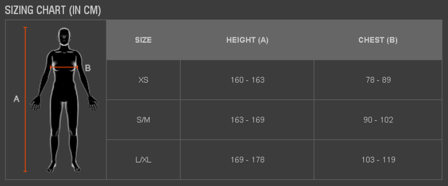
Task: Select the 78 - 89 chest value
Action: pyautogui.click(x=378, y=80)
